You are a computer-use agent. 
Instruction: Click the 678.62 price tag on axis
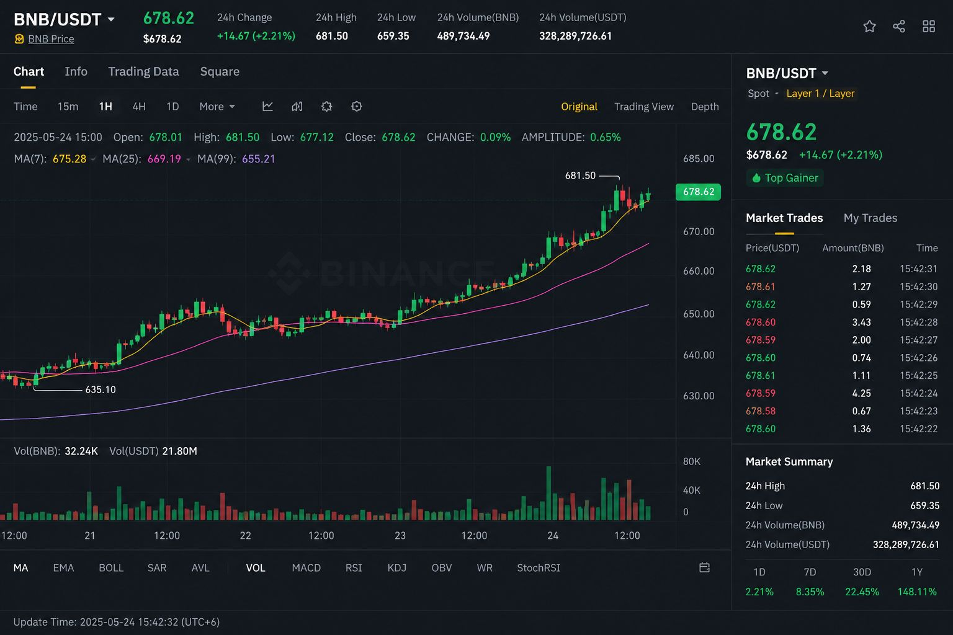698,192
